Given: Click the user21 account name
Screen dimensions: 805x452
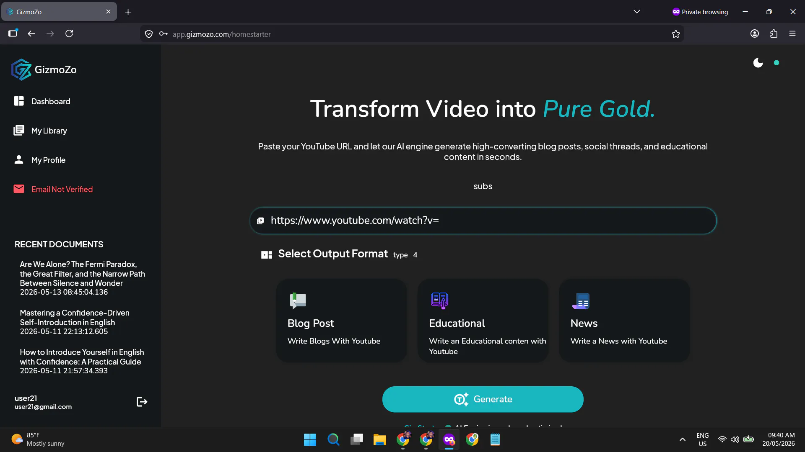Looking at the screenshot, I should (26, 398).
